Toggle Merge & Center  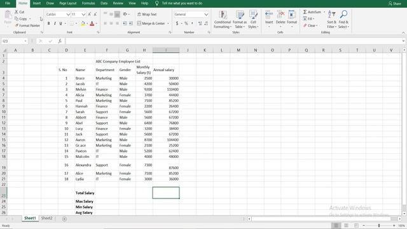coord(151,24)
